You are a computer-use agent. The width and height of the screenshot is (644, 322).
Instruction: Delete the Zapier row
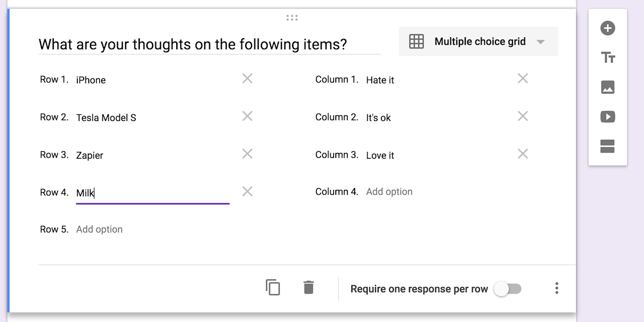coord(247,154)
